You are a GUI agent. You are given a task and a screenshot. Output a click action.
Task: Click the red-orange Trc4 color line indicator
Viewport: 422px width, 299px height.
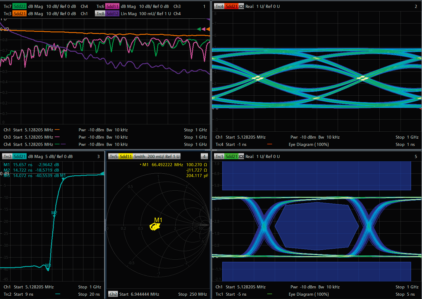270,144
